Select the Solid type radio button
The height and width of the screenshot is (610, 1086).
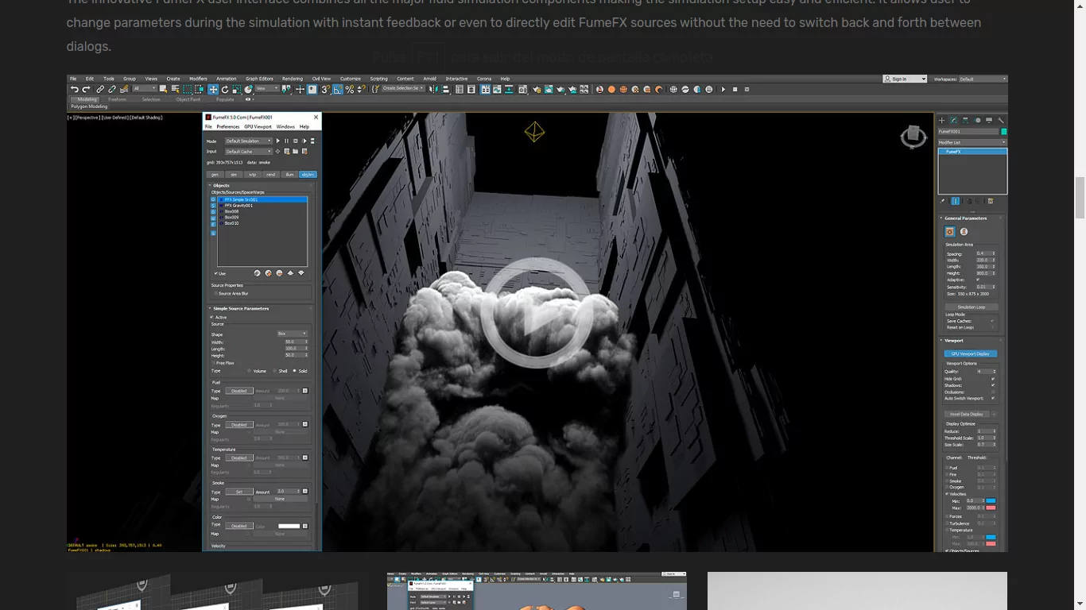294,371
